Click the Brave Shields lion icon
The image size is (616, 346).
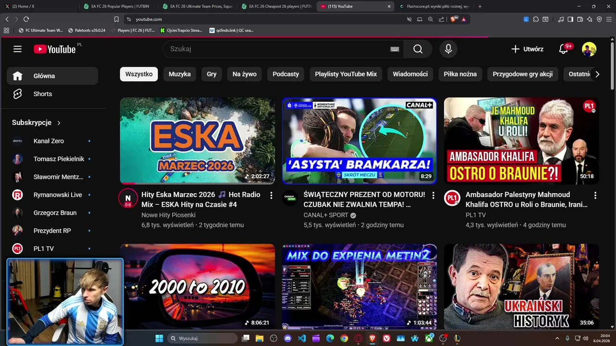point(453,19)
